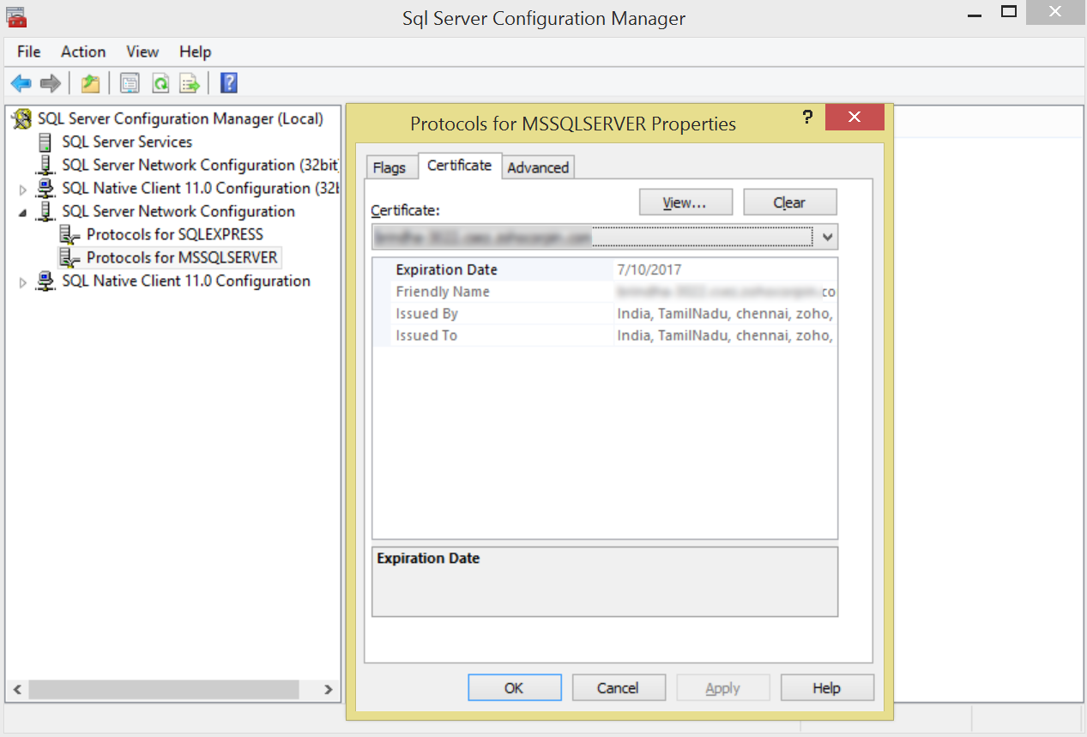Click the Properties toolbar icon
Image resolution: width=1087 pixels, height=737 pixels.
[x=130, y=83]
